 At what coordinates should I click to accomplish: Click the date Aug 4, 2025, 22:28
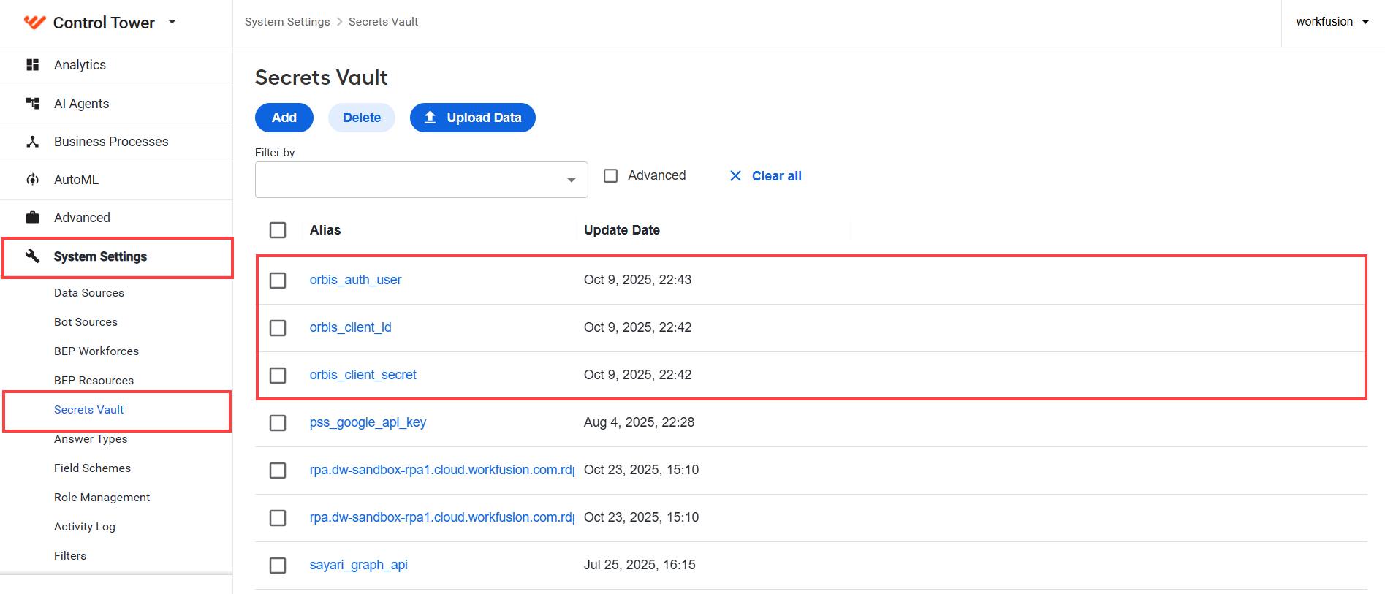point(639,422)
